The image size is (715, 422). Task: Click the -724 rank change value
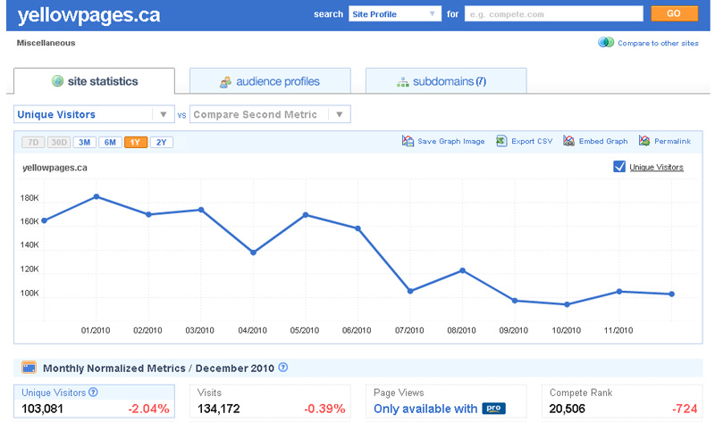685,409
